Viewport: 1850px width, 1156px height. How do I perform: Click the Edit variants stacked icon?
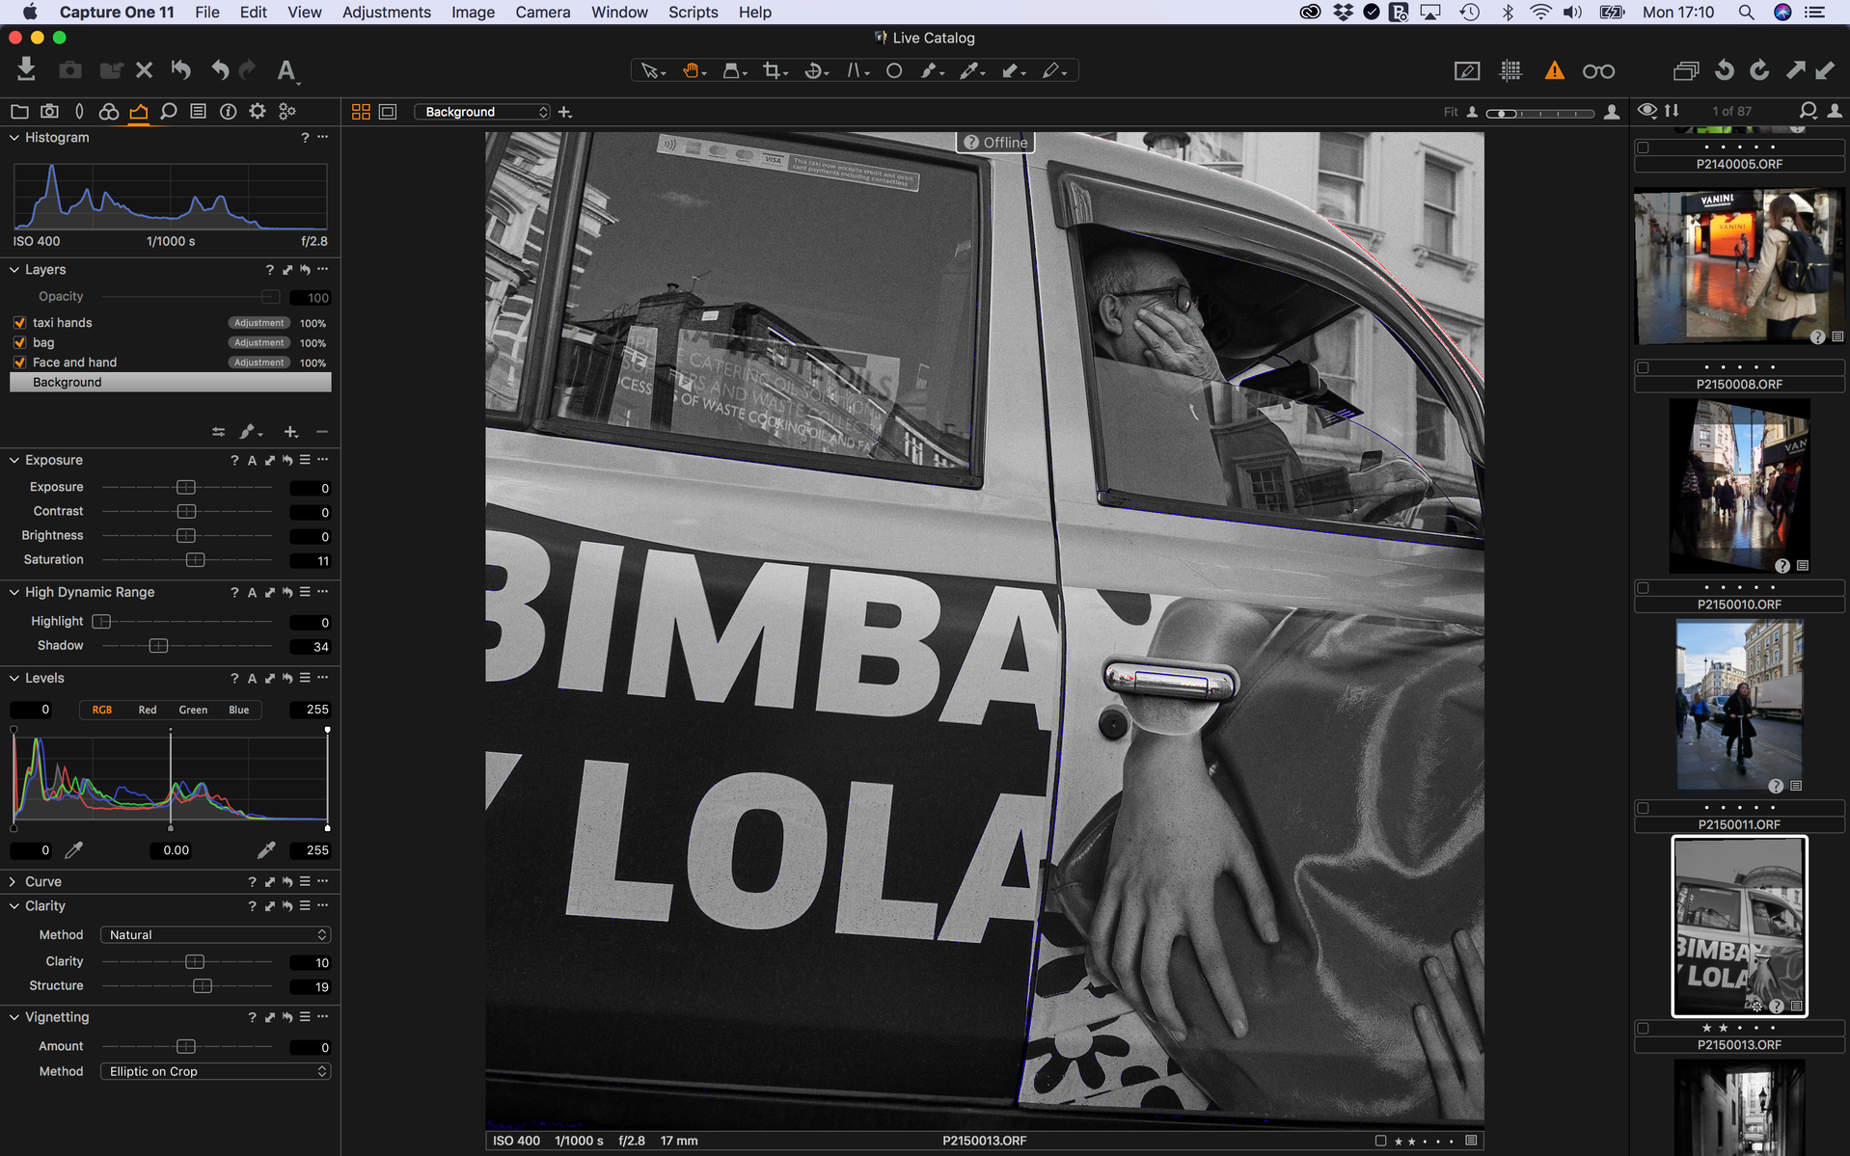(x=1685, y=70)
